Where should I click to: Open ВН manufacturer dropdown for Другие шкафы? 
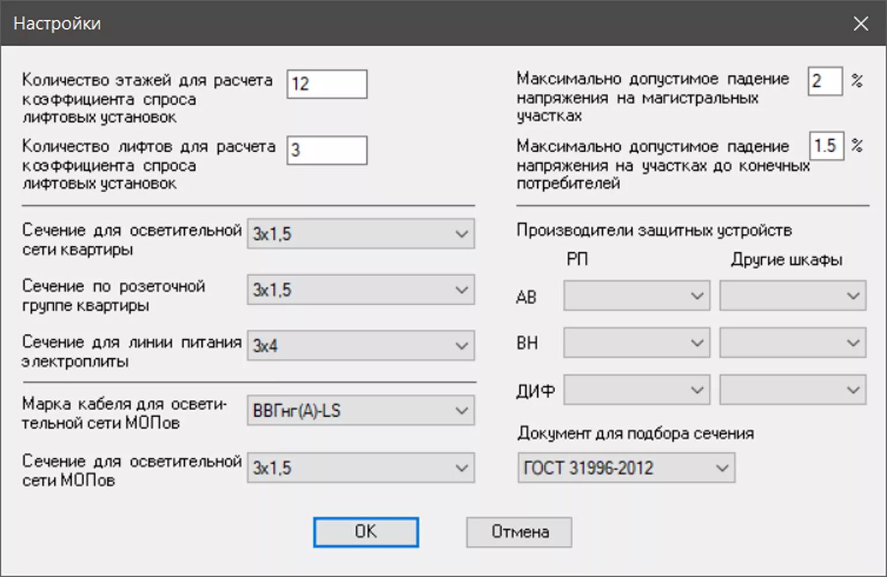[x=792, y=343]
